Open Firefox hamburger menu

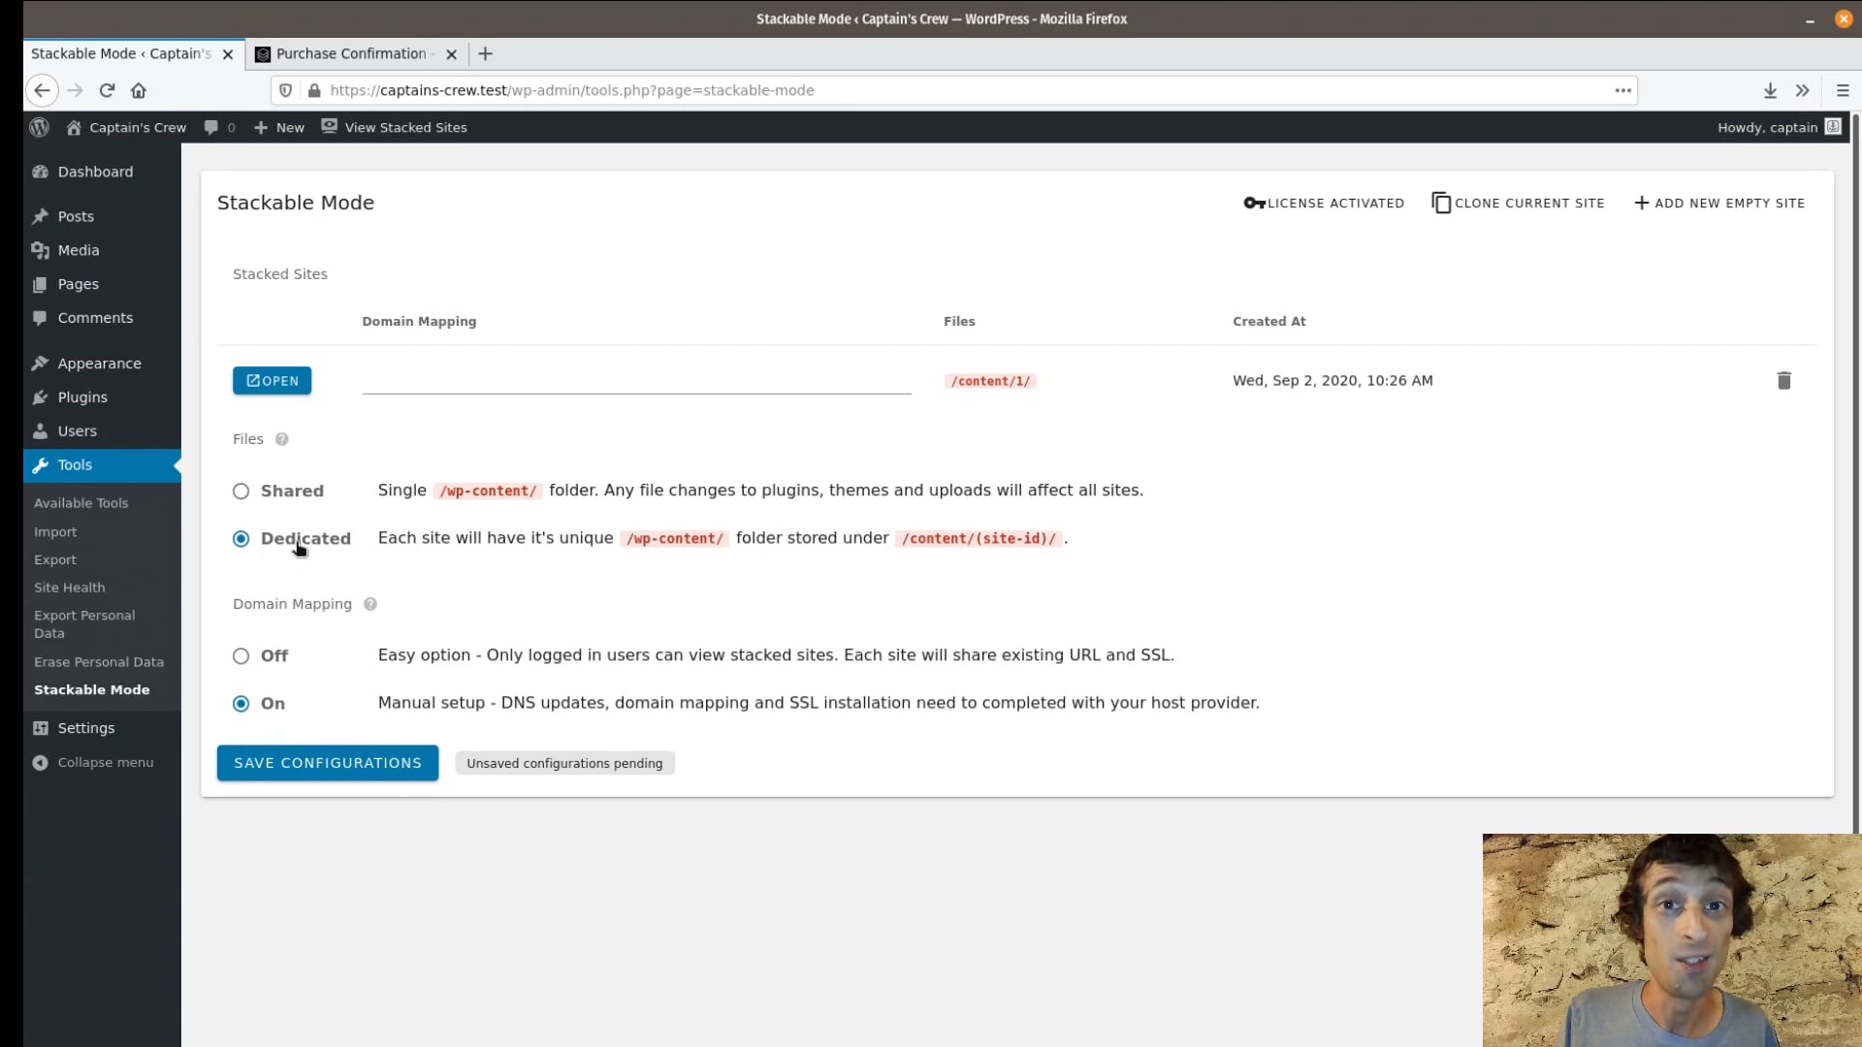[1843, 90]
